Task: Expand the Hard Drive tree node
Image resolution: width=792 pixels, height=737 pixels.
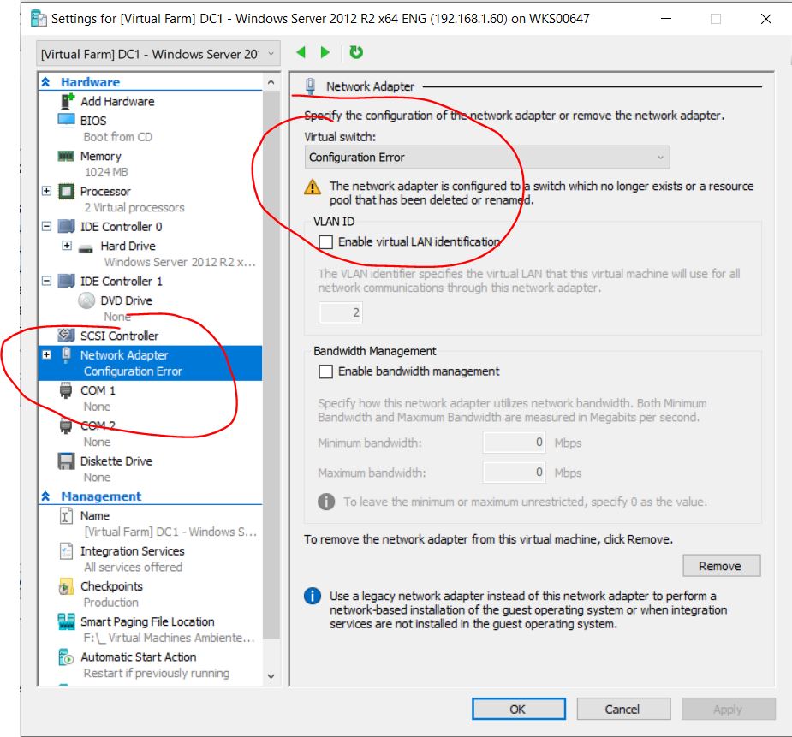Action: click(x=67, y=246)
